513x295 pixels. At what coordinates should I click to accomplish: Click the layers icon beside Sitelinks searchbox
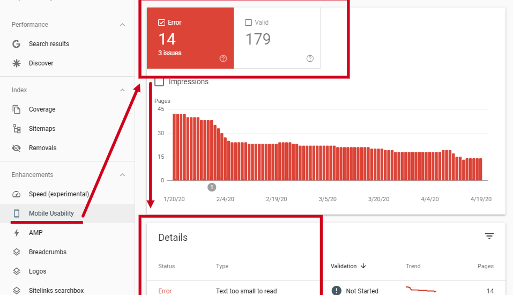click(17, 290)
